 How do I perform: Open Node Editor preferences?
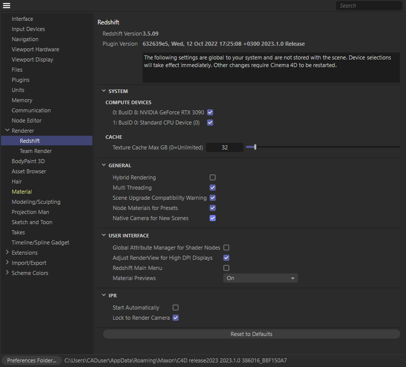[x=26, y=120]
